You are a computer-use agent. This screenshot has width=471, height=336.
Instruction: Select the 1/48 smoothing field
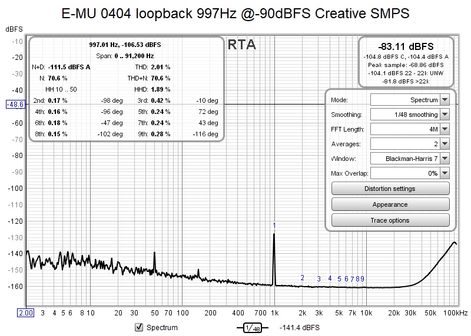point(406,115)
